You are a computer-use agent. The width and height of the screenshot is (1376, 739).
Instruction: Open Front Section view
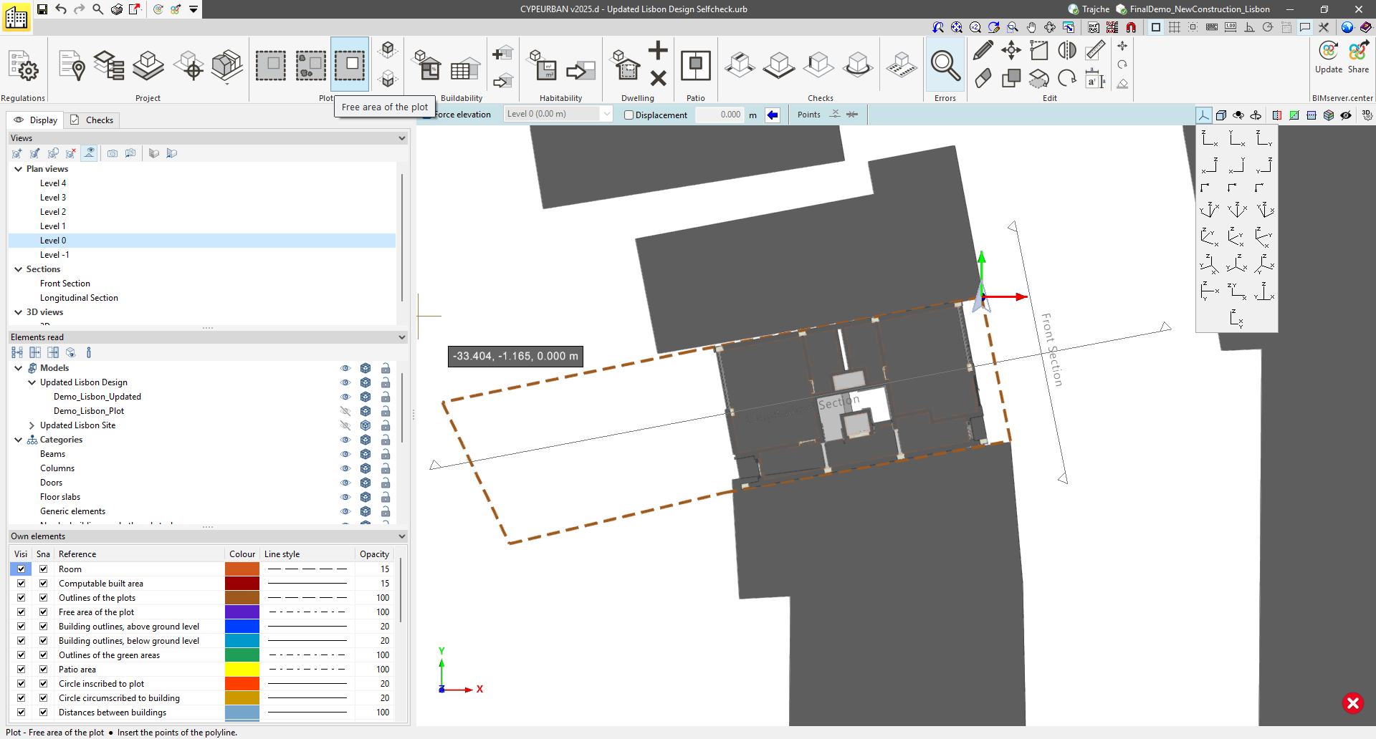pos(65,284)
